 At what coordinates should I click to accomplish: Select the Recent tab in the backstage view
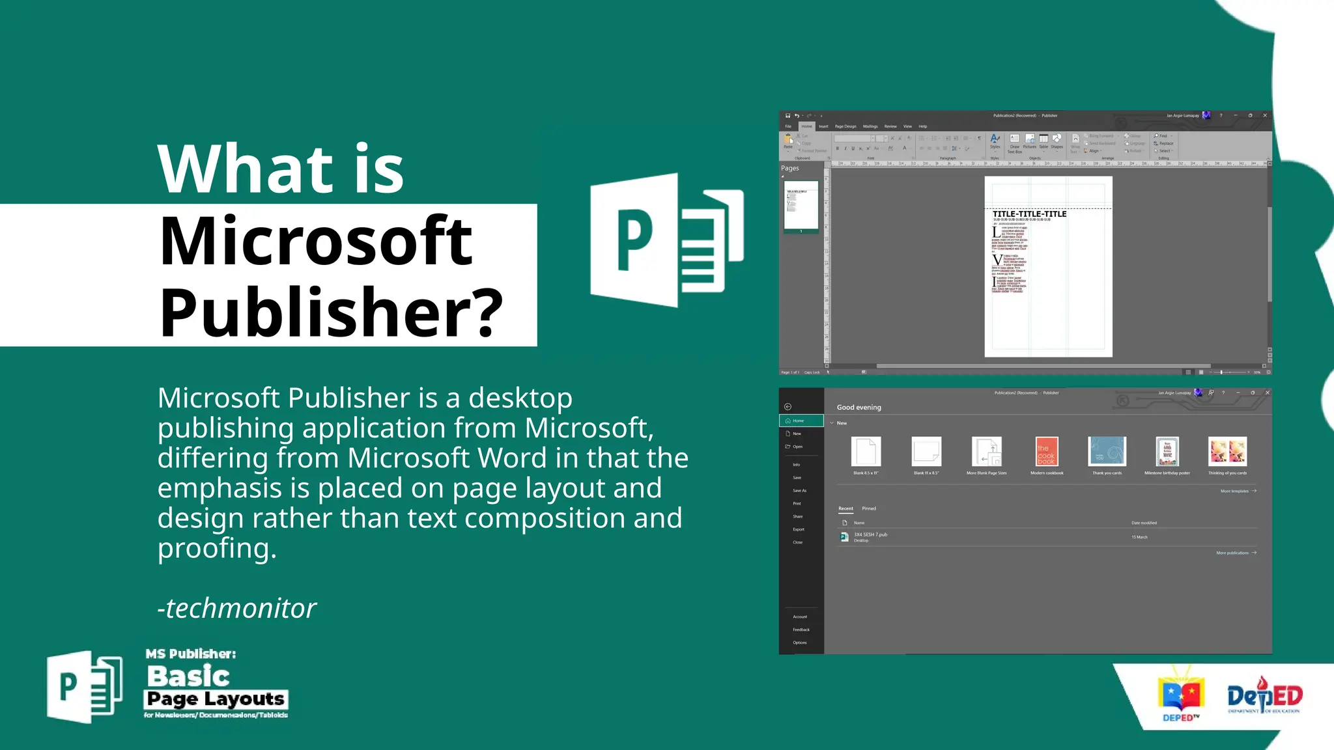[845, 508]
